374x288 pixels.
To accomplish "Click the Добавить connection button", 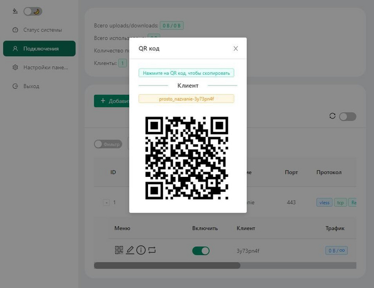I will [112, 101].
